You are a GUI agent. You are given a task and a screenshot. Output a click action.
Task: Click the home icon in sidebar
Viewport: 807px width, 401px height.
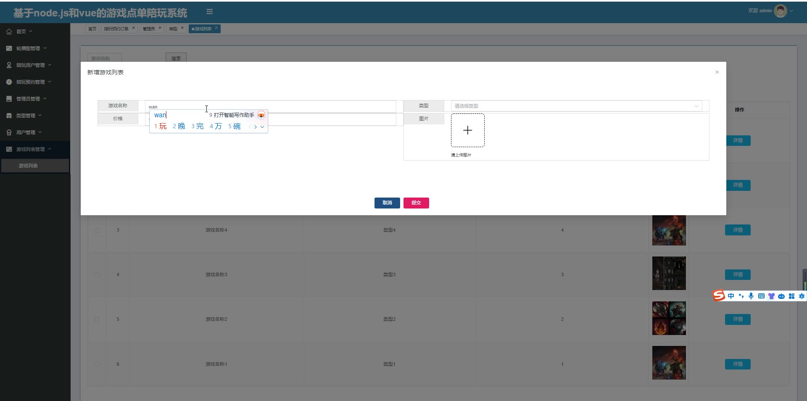click(9, 32)
